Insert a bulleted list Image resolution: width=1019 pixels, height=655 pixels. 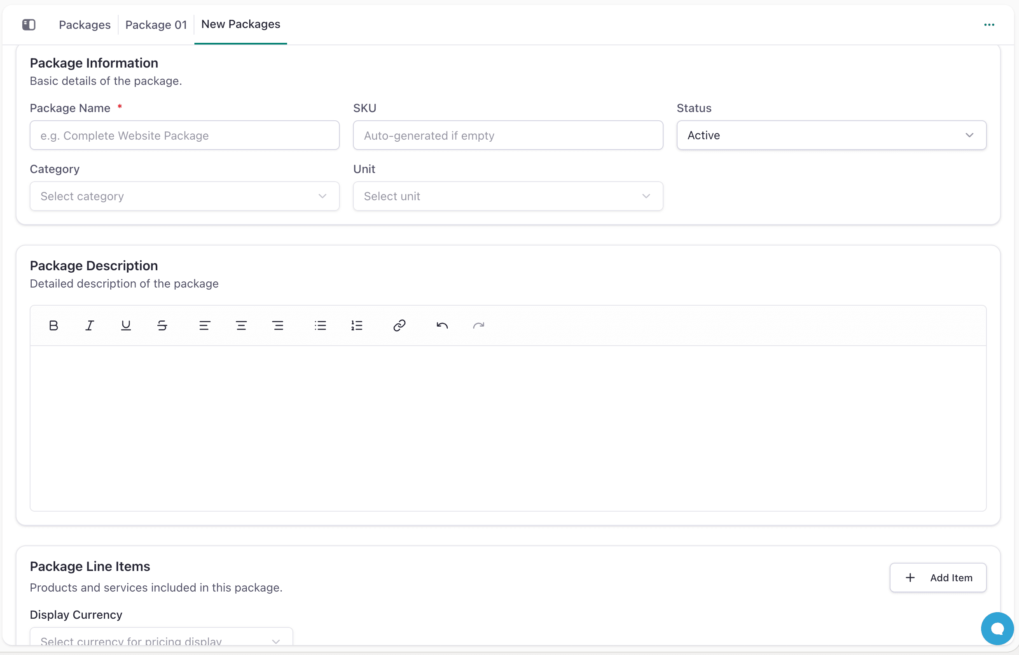[x=320, y=325]
